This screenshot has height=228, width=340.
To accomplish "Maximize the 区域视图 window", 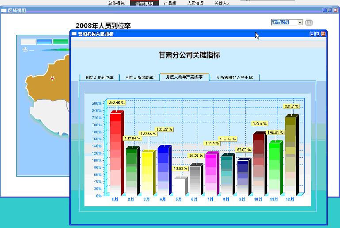I will (x=330, y=10).
